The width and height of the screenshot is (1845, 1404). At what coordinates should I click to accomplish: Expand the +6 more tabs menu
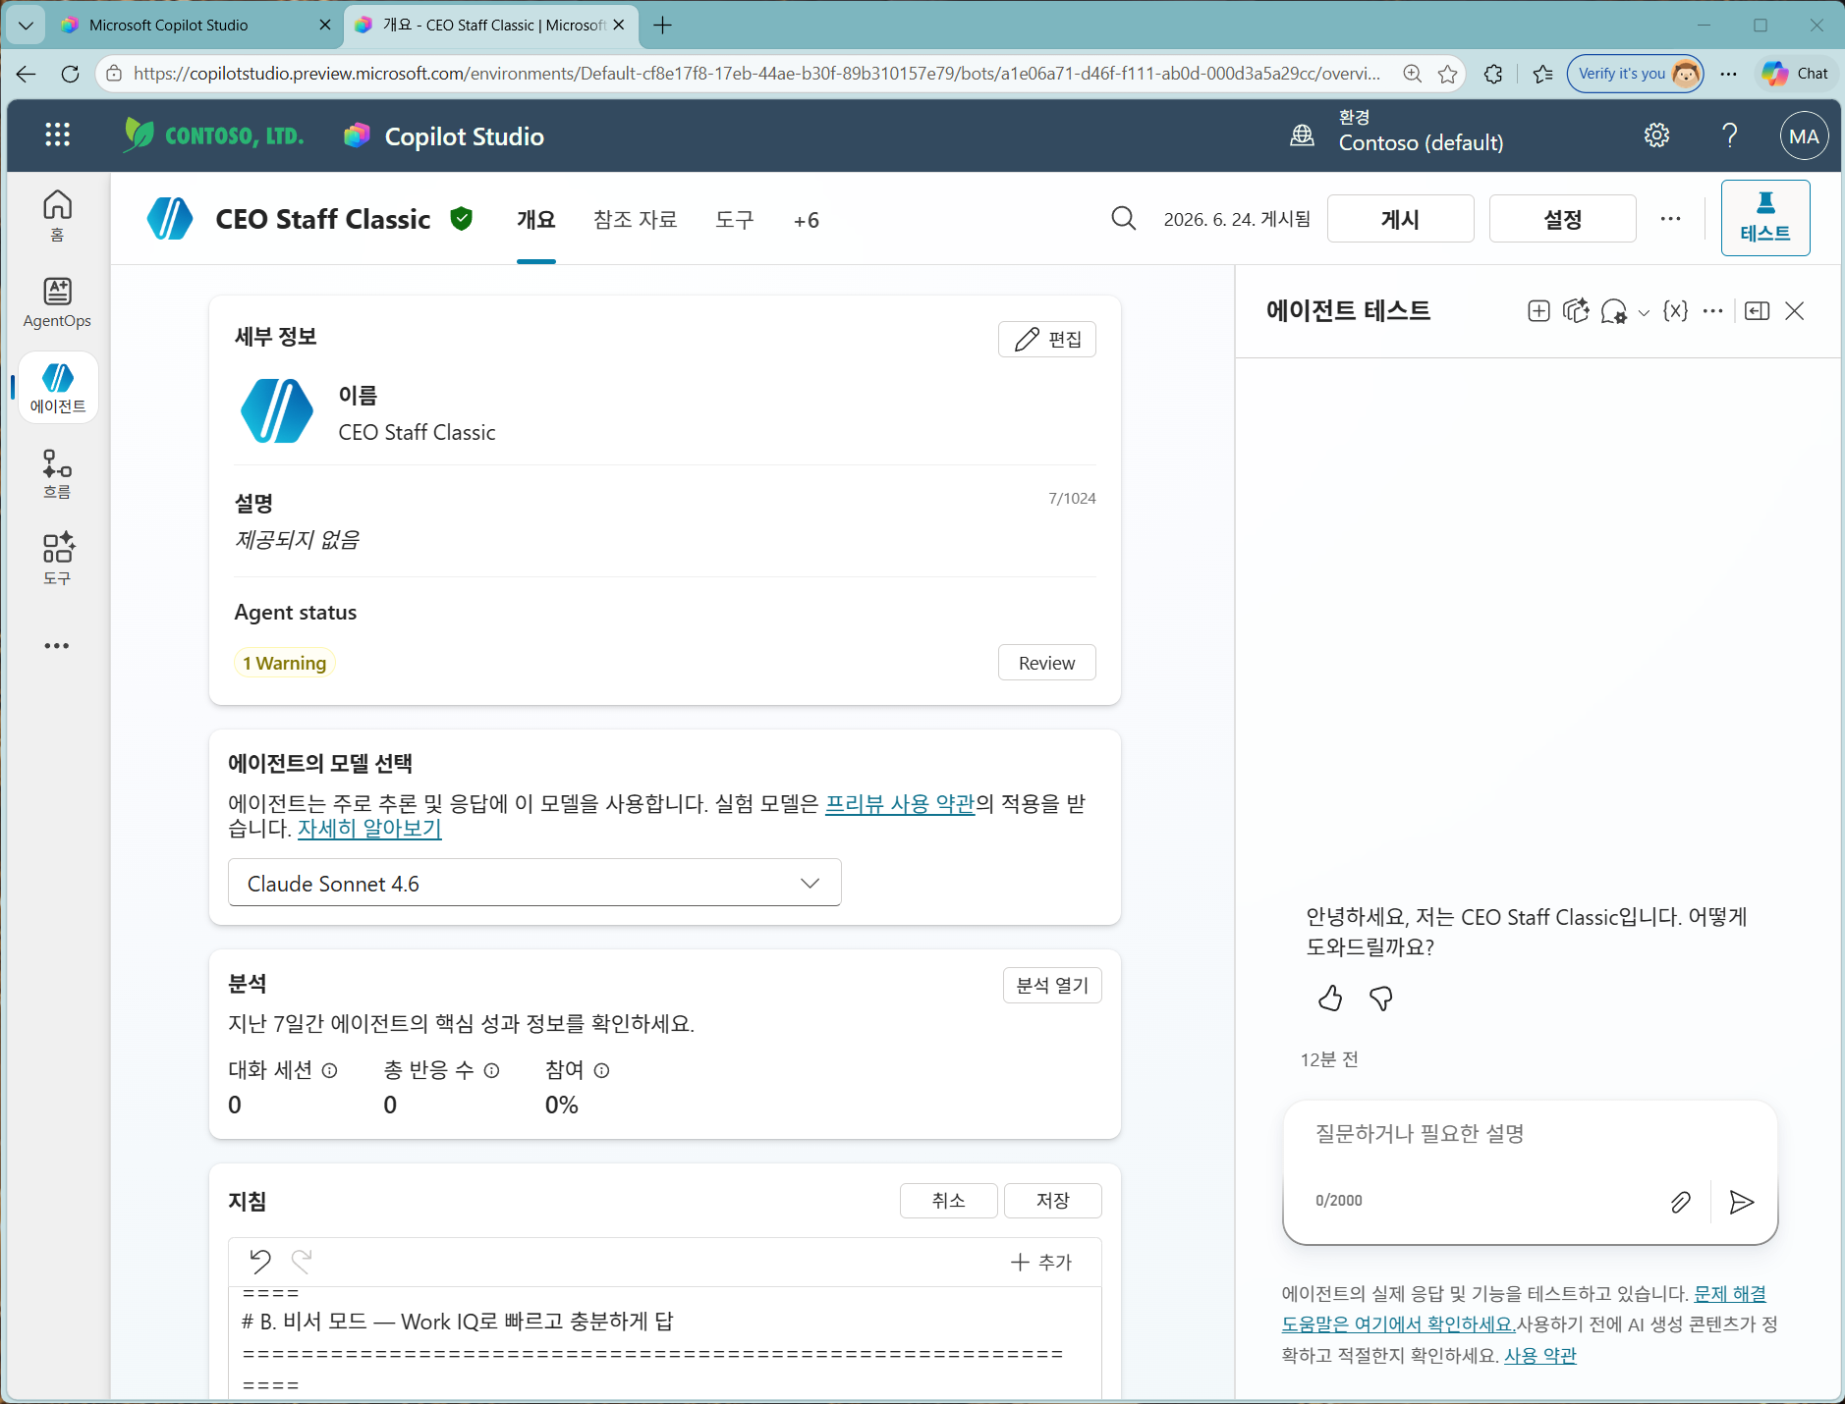[x=806, y=220]
